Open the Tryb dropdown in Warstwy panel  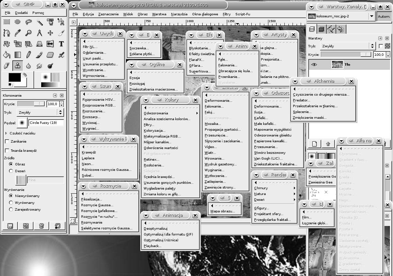pyautogui.click(x=348, y=46)
